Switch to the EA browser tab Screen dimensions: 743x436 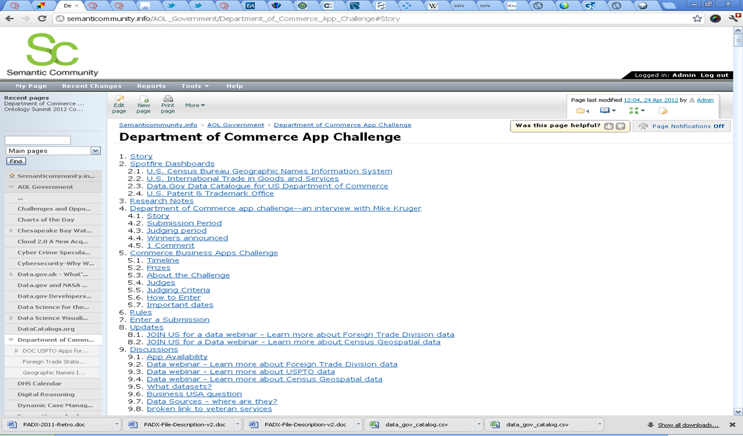coord(250,6)
